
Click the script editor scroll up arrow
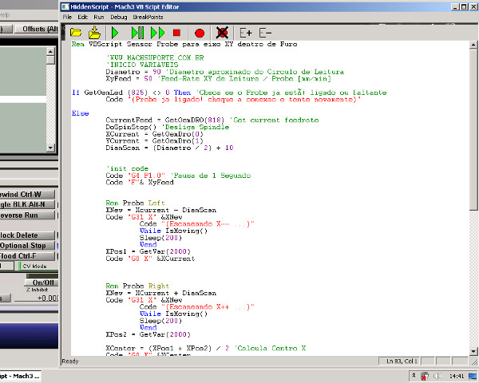tap(473, 45)
